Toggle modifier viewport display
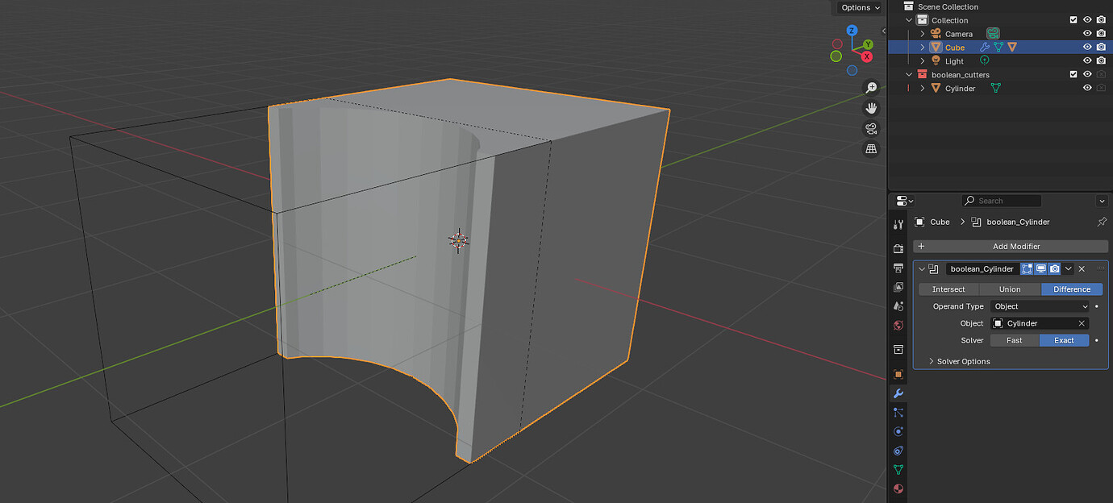The width and height of the screenshot is (1113, 503). (1041, 269)
